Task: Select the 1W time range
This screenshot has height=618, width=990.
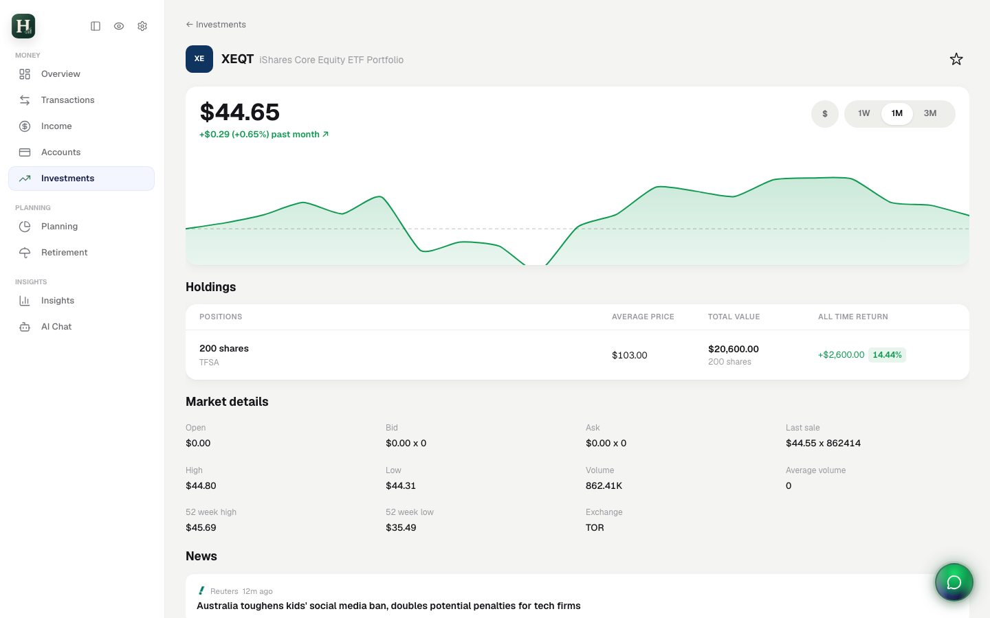Action: [x=864, y=114]
